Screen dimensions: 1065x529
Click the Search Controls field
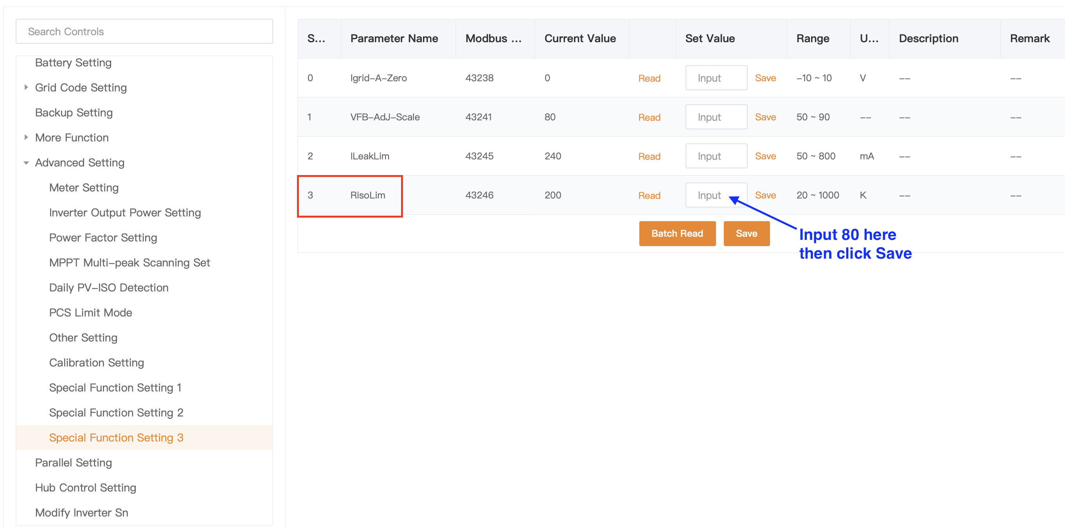tap(144, 31)
